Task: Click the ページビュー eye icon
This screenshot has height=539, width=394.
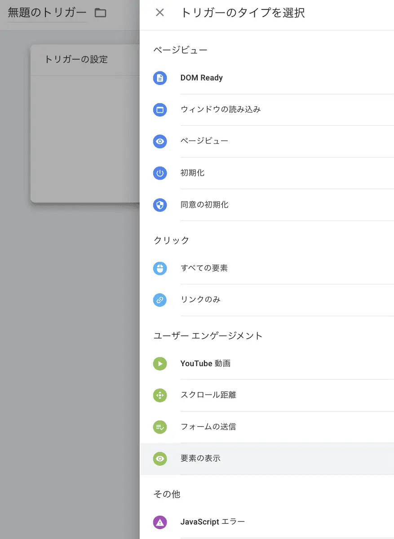Action: (160, 141)
